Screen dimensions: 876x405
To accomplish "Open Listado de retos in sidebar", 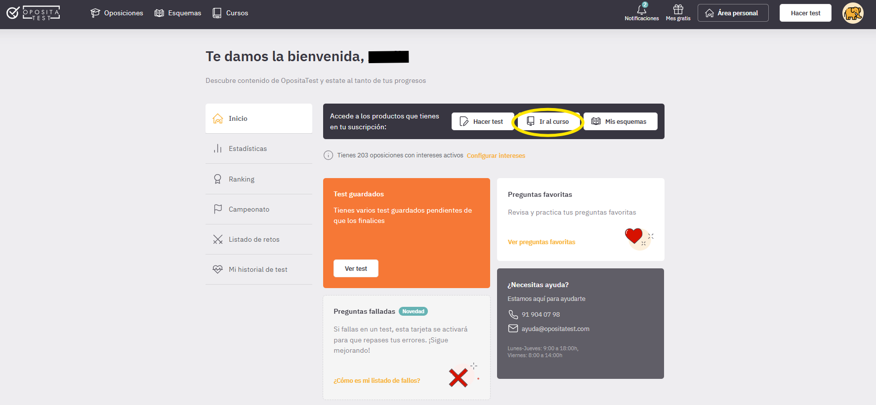I will 259,239.
